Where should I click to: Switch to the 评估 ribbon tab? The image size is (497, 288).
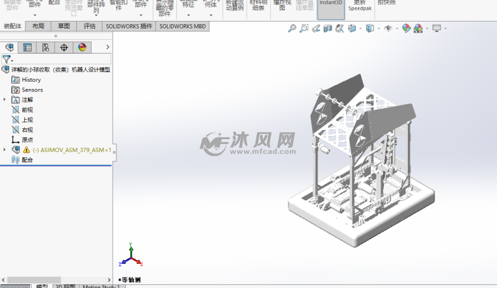pyautogui.click(x=89, y=26)
